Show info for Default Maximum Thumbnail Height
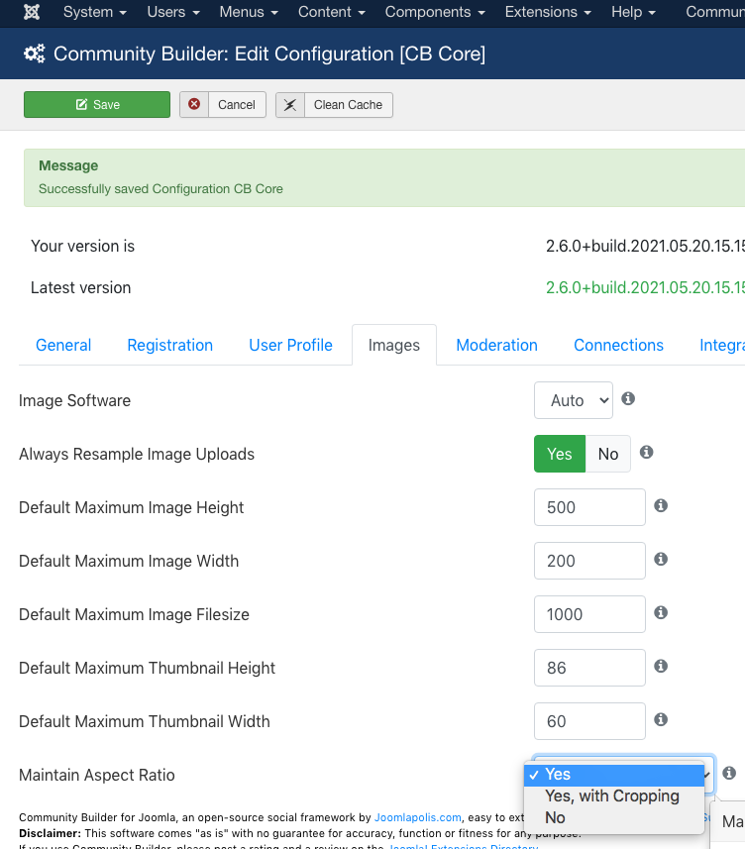The image size is (745, 849). pos(661,667)
